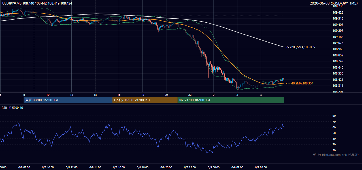Click hour label 0 under the price chart
Image resolution: width=362 pixels, height=170 pixels.
pyautogui.click(x=214, y=95)
